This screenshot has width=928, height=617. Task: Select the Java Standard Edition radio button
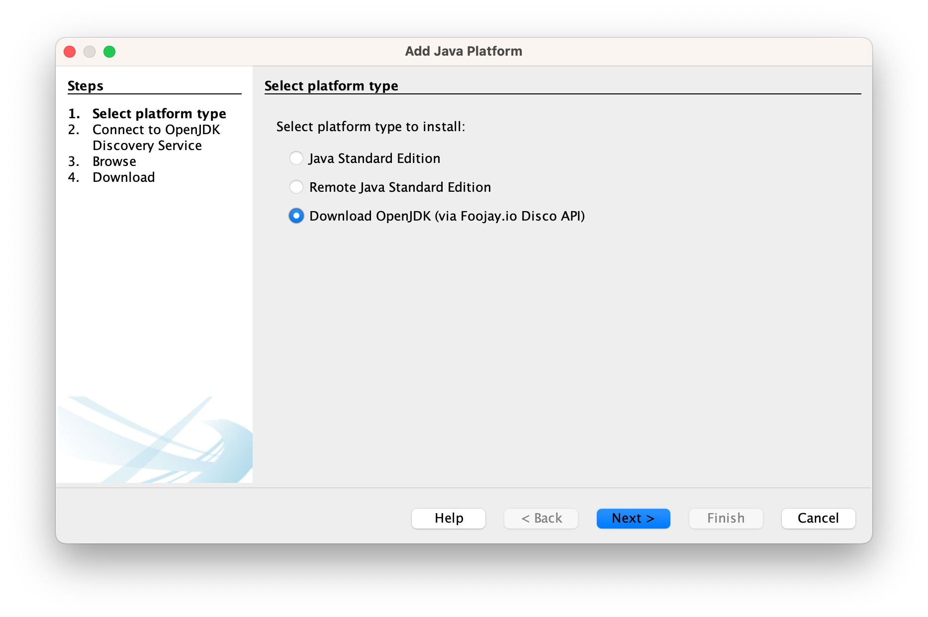pos(296,158)
